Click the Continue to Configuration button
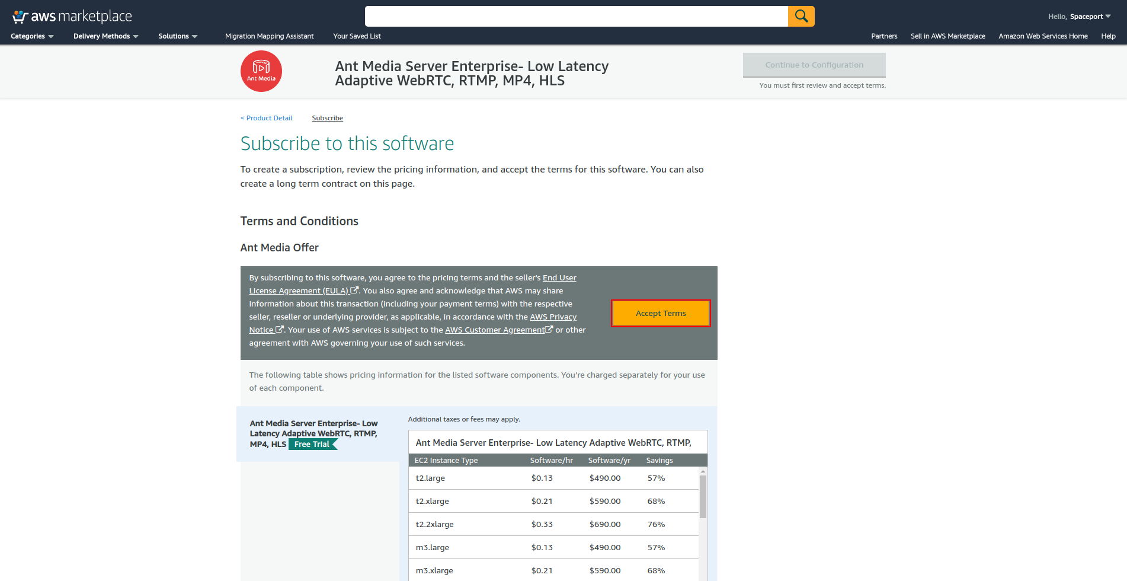Screen dimensions: 1127x581 (x=814, y=65)
